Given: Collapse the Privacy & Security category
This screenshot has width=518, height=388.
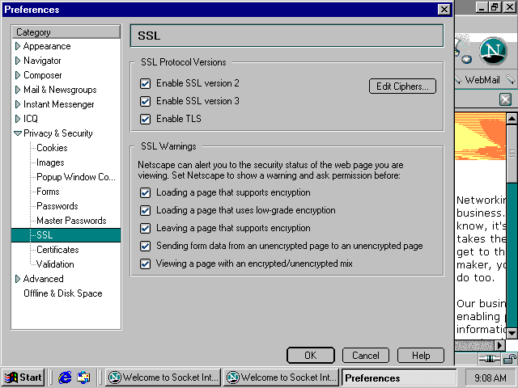Looking at the screenshot, I should click(18, 133).
